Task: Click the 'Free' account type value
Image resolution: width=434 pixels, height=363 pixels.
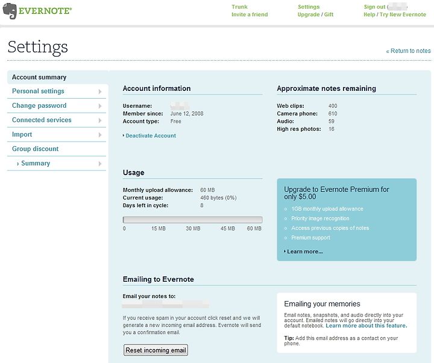Action: (x=175, y=122)
